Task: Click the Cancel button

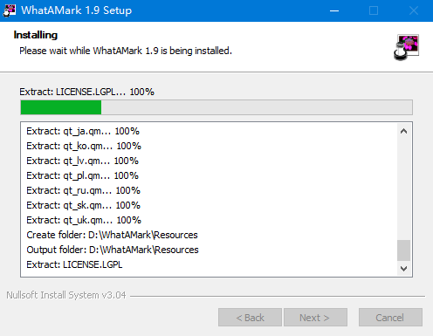Action: tap(390, 318)
